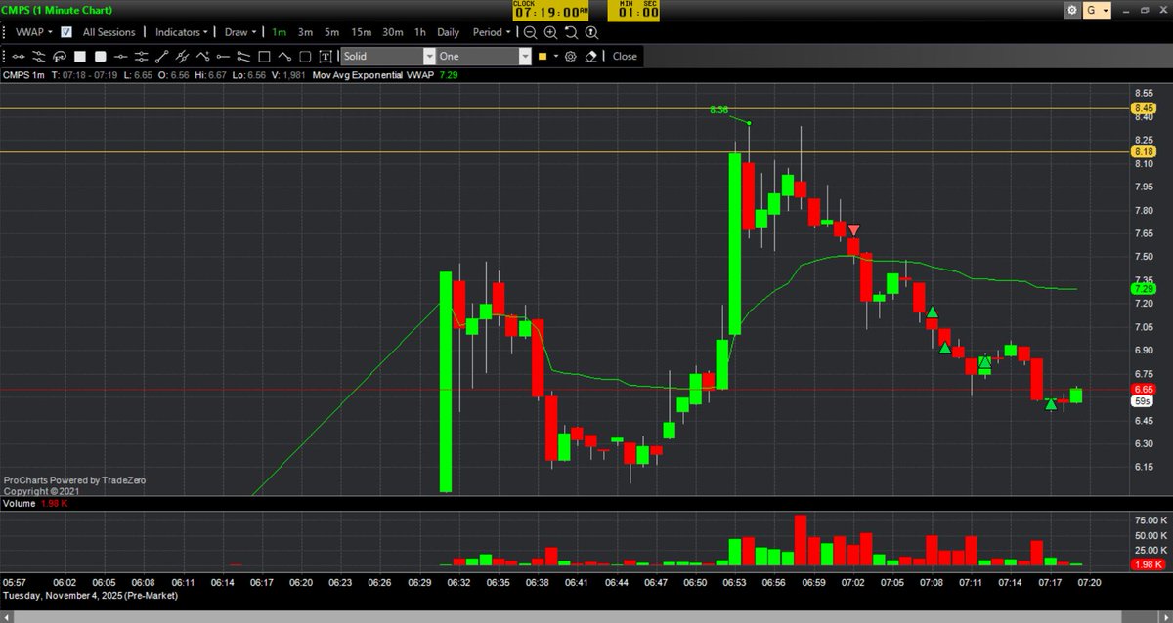
Task: Open the Indicators dropdown menu
Action: pos(180,32)
